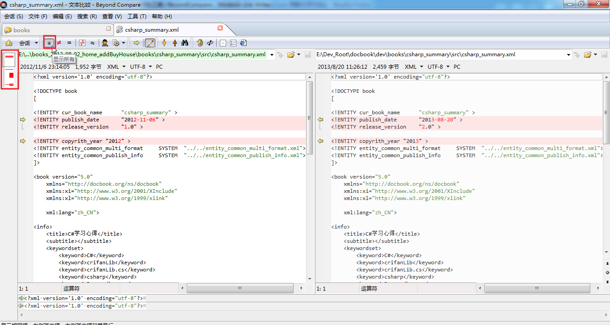Click the pencil Edit mode icon

[150, 43]
